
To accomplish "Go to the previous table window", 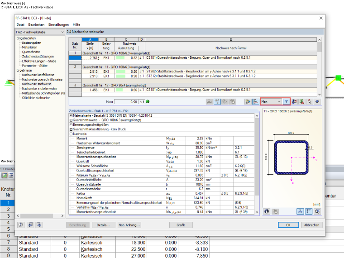I will [30, 225].
